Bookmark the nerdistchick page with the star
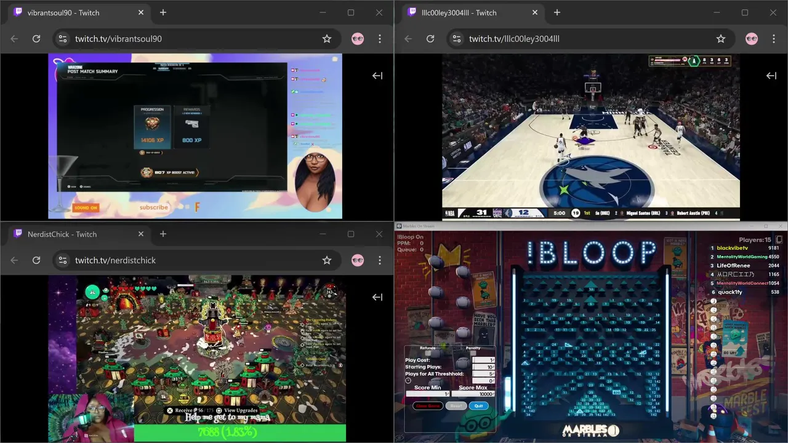The height and width of the screenshot is (443, 788). click(327, 260)
